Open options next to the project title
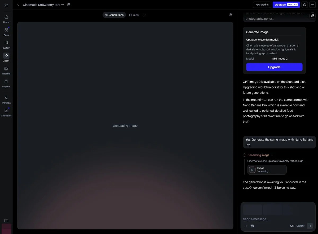The height and width of the screenshot is (234, 318). coord(63,5)
